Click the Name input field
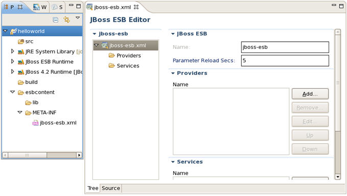 pyautogui.click(x=285, y=47)
